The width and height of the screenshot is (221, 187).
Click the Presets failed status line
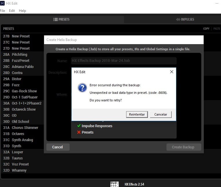coord(85,132)
